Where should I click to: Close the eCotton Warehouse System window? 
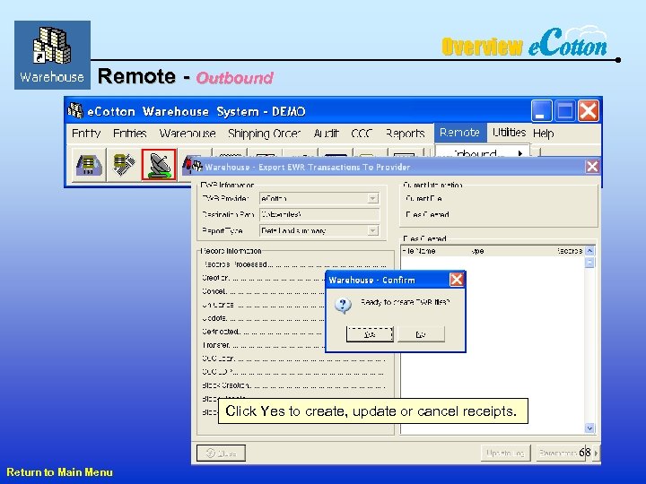[589, 111]
